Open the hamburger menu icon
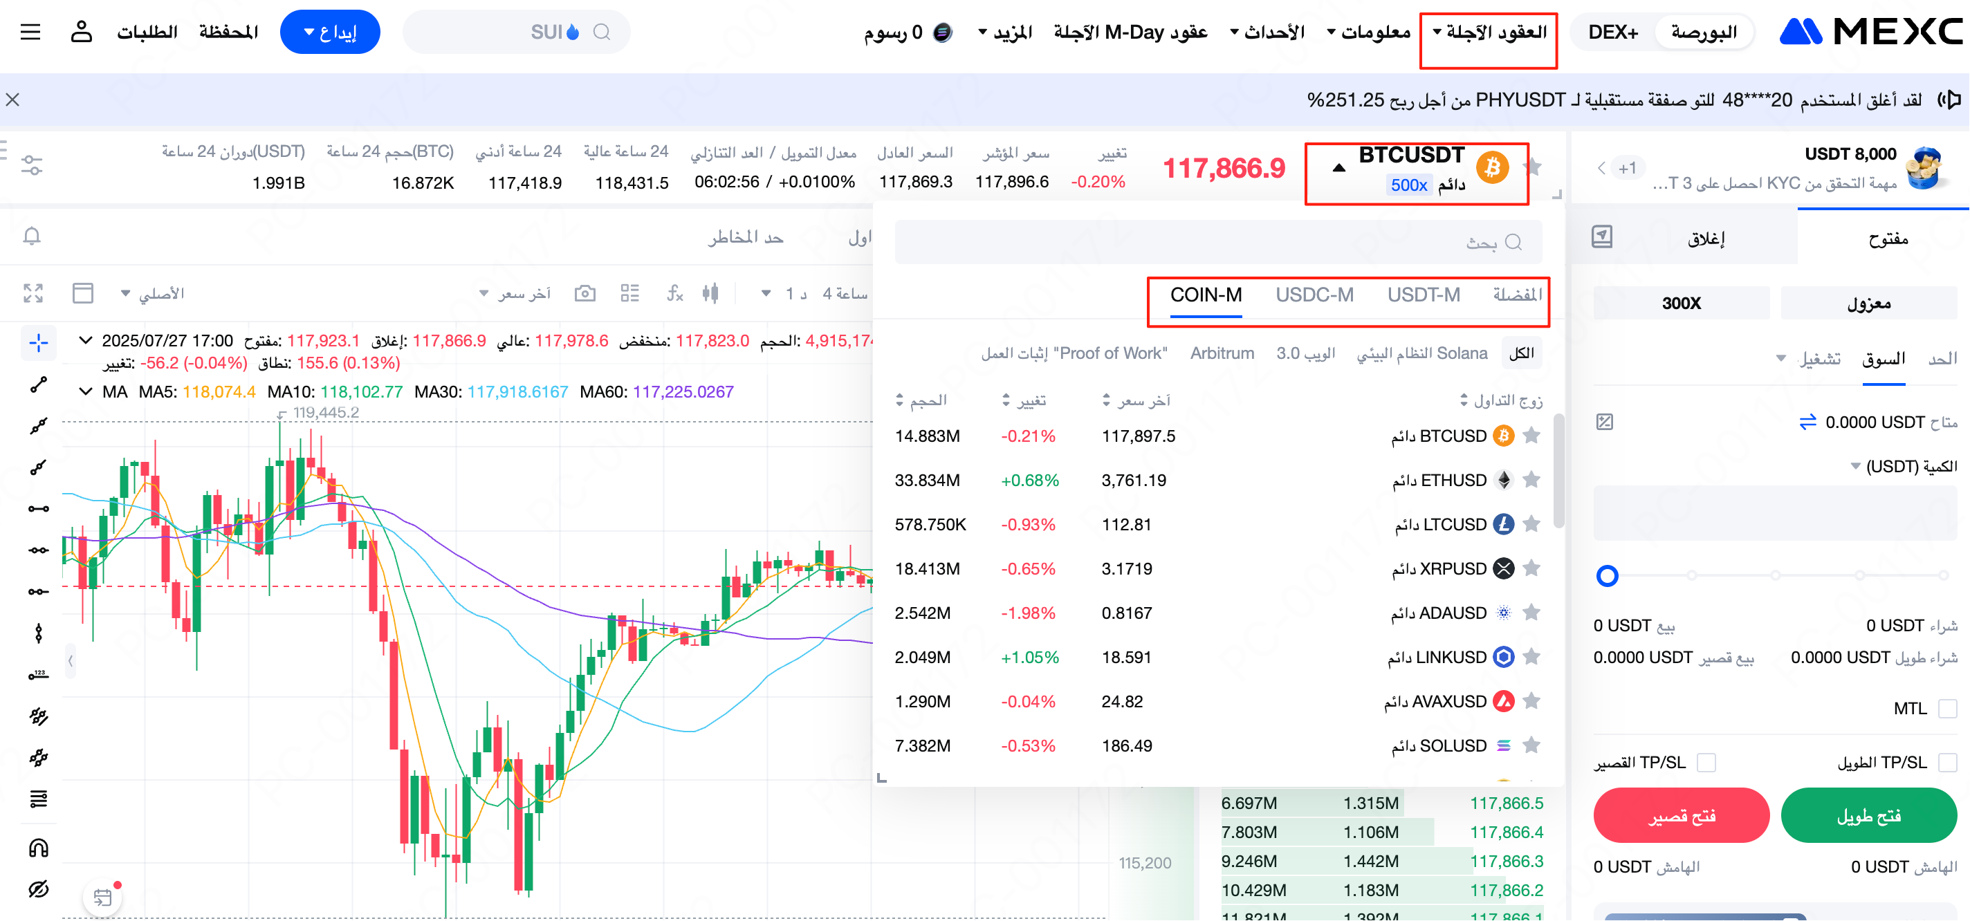This screenshot has height=921, width=1970. pyautogui.click(x=30, y=32)
